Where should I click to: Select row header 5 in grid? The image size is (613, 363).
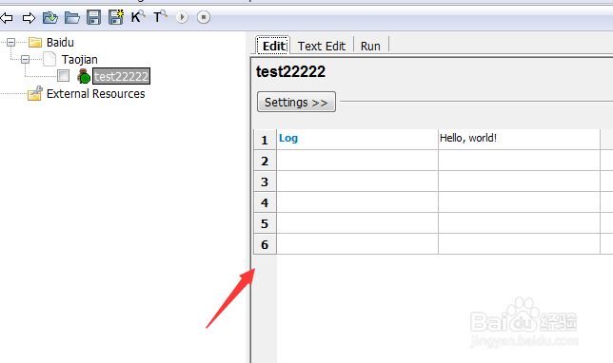[265, 223]
